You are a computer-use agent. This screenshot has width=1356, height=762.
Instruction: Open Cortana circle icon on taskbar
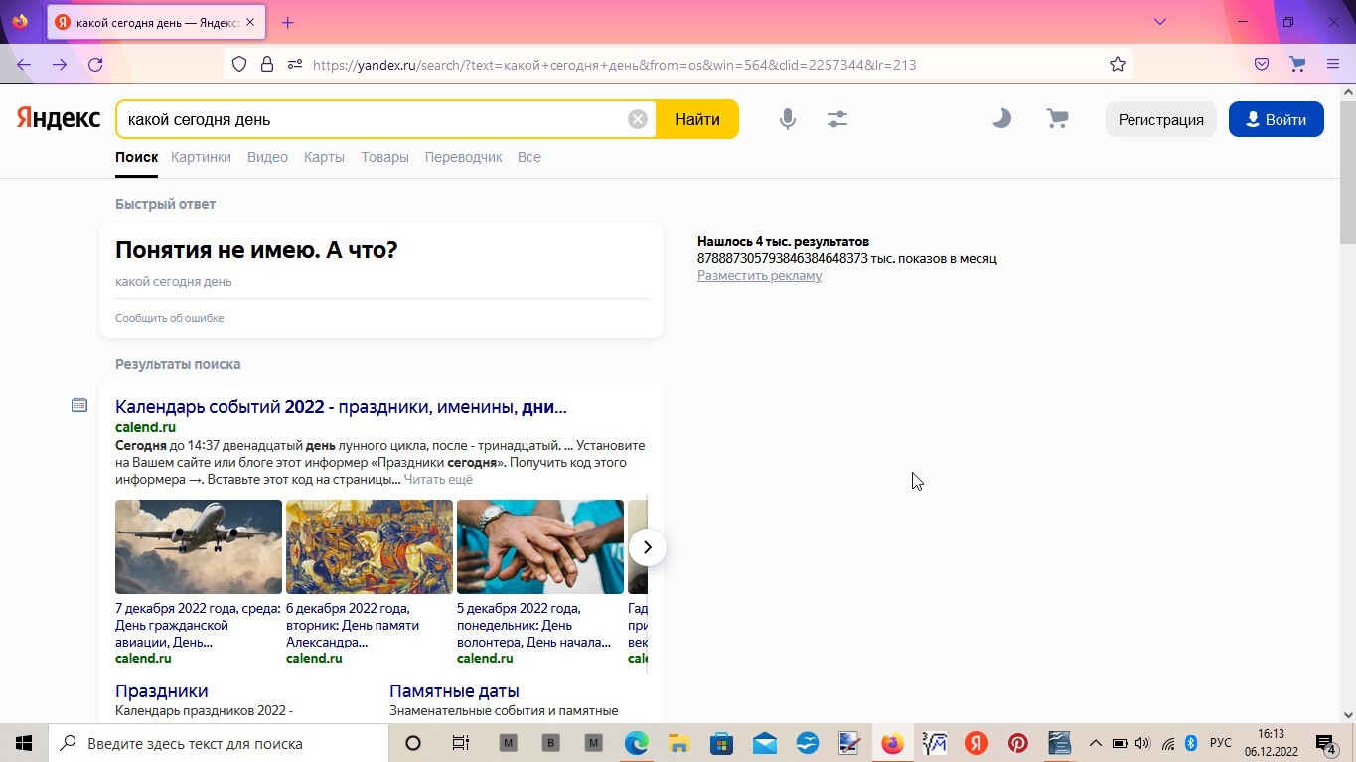coord(413,743)
